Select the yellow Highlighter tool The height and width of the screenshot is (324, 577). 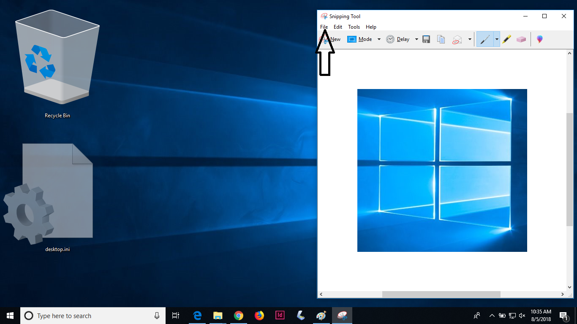tap(507, 39)
